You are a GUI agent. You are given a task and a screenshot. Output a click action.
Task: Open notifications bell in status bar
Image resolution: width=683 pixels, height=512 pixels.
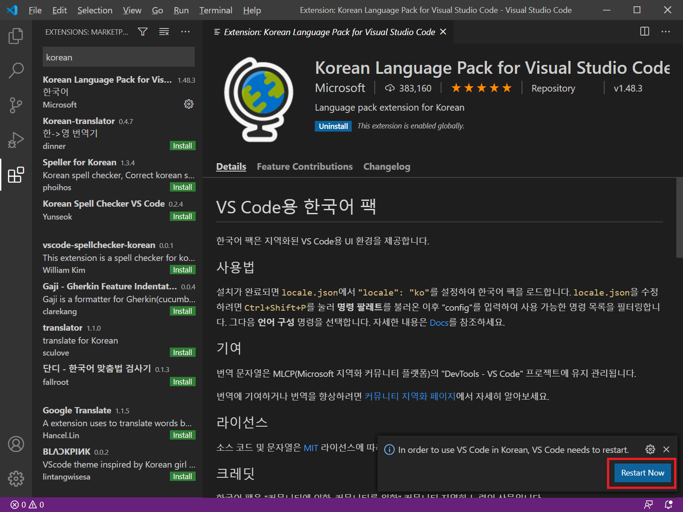[668, 505]
